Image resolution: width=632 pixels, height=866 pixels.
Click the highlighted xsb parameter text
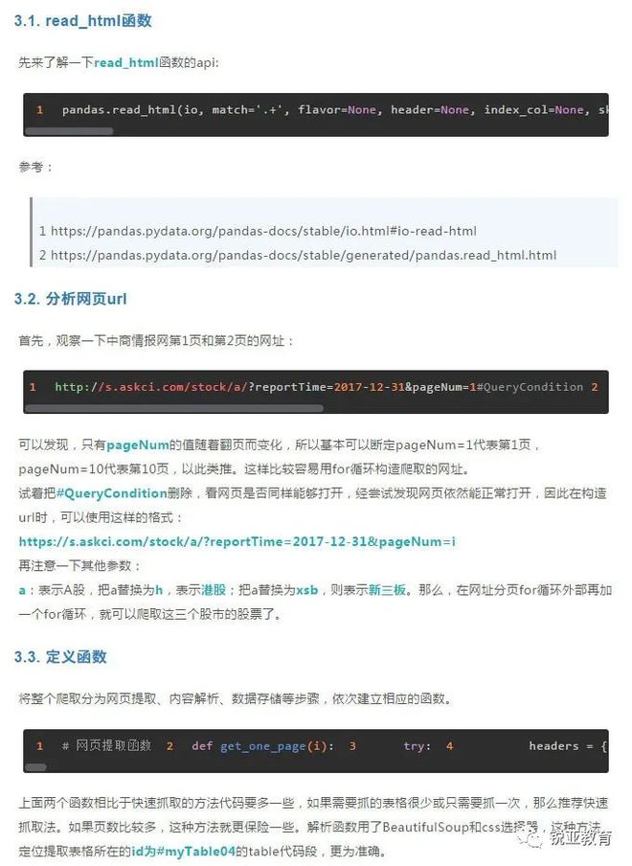pos(306,590)
